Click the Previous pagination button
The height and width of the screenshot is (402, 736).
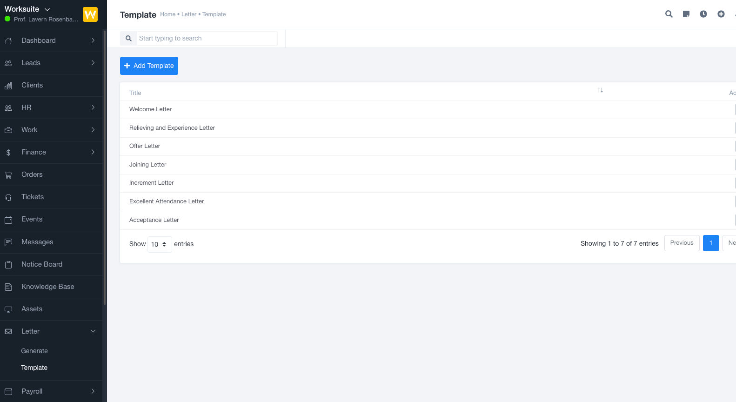[682, 243]
